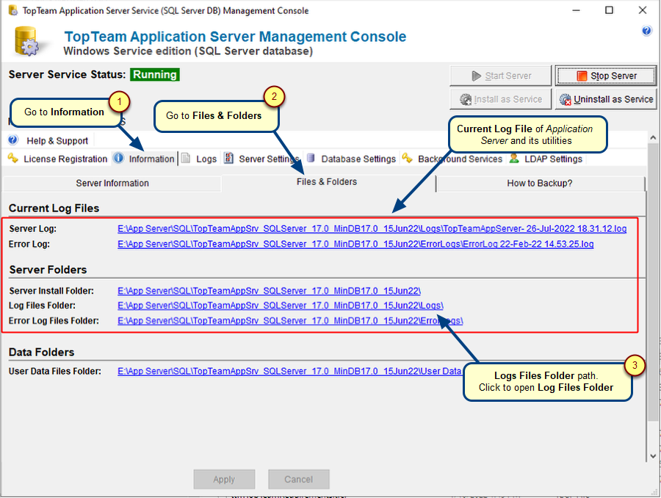Click the Database Settings cylinder icon

tap(311, 158)
